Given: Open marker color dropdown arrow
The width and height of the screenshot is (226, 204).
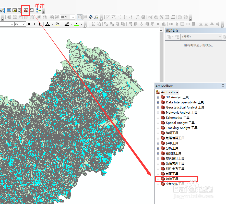Looking at the screenshot, I should click(x=81, y=24).
